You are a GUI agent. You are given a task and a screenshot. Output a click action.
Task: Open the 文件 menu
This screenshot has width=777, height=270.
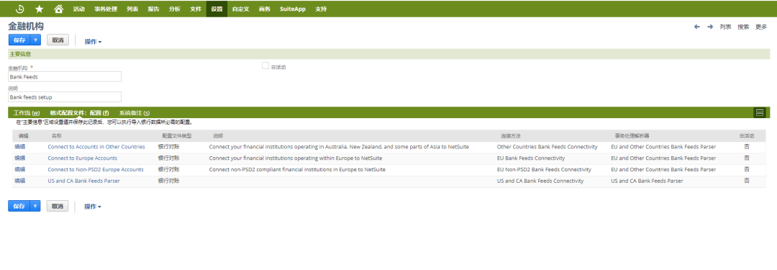(x=196, y=9)
